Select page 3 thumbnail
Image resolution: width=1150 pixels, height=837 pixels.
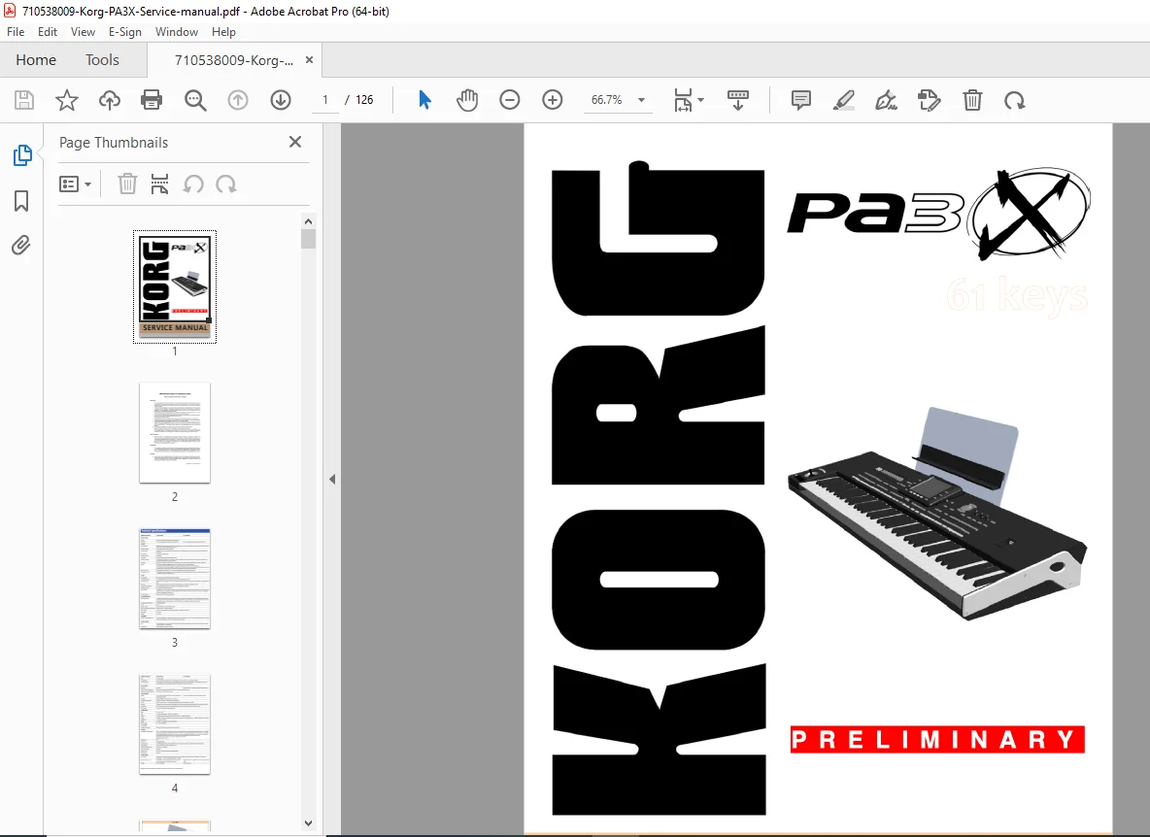click(x=175, y=579)
